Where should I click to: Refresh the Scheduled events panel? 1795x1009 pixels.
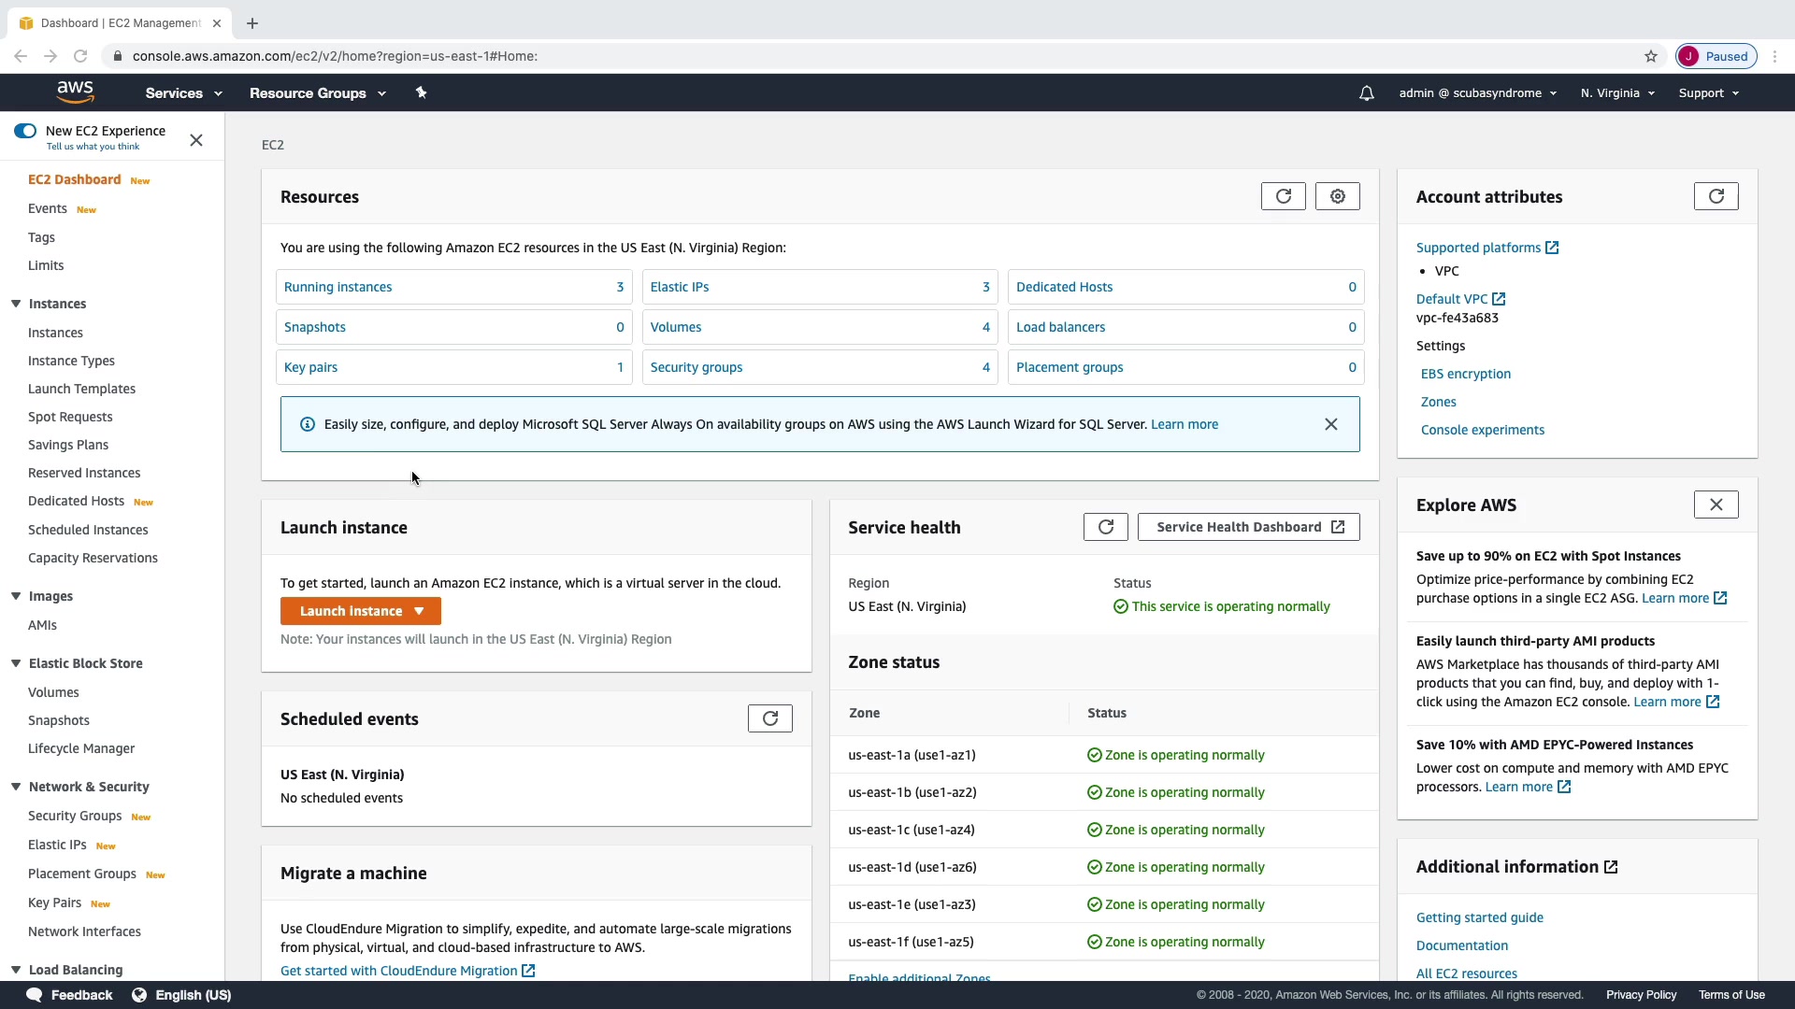click(x=769, y=718)
